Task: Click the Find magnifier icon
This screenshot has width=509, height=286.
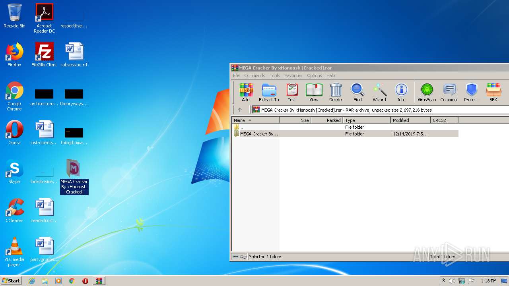Action: point(357,92)
